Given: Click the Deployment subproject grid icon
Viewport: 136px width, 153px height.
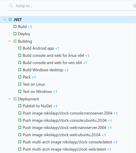Looking at the screenshot, I should pos(15,99).
